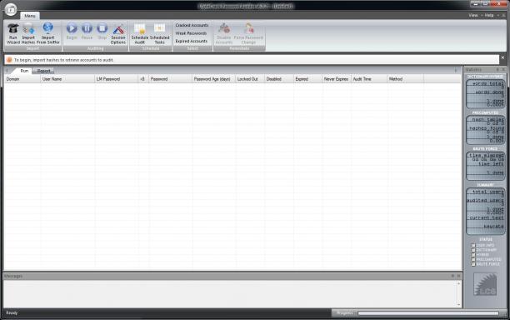The image size is (510, 320).
Task: View Scheduled Tasks
Action: pyautogui.click(x=159, y=34)
